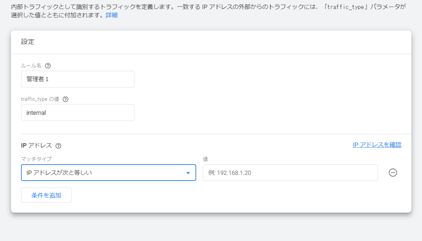The height and width of the screenshot is (241, 422).
Task: Focus the ルール名 field containing 管理者 1
Action: tap(77, 79)
